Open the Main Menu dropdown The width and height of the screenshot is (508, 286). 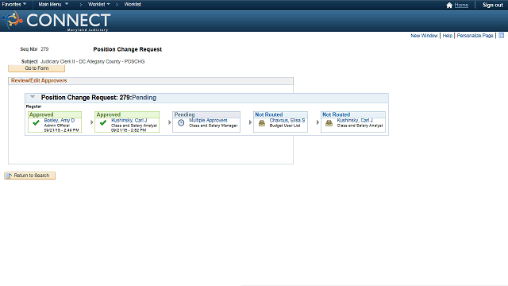pyautogui.click(x=53, y=4)
